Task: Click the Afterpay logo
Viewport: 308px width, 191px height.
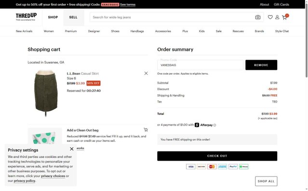Action: [x=204, y=125]
